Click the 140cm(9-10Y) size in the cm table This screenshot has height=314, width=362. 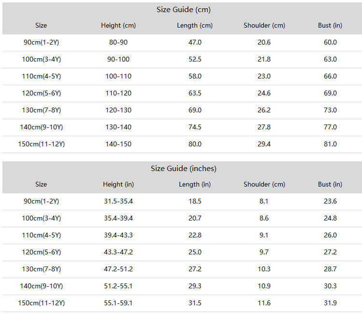point(43,127)
